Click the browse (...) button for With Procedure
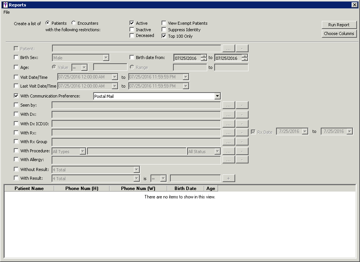360x262 pixels. point(228,151)
